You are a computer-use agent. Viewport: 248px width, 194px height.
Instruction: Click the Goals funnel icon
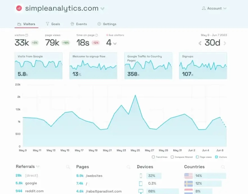pyautogui.click(x=47, y=24)
